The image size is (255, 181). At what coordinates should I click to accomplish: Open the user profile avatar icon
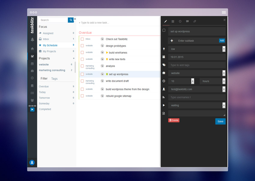[32, 163]
